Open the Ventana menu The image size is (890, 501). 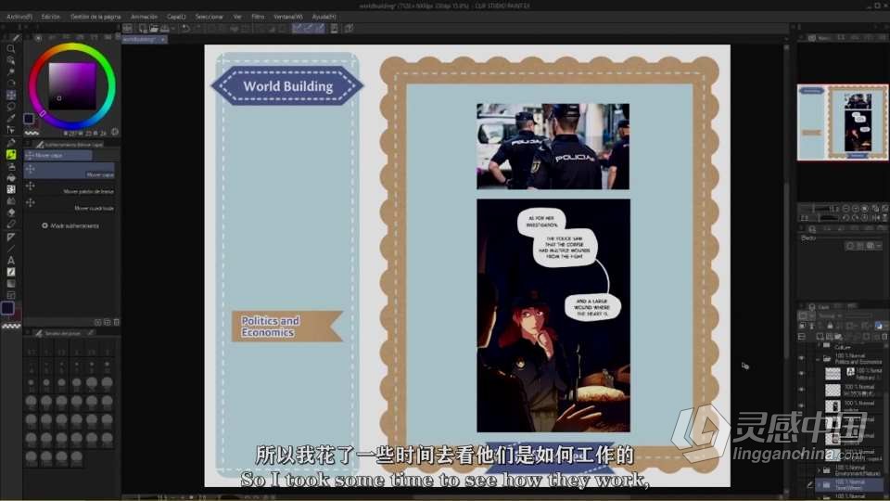tap(288, 17)
